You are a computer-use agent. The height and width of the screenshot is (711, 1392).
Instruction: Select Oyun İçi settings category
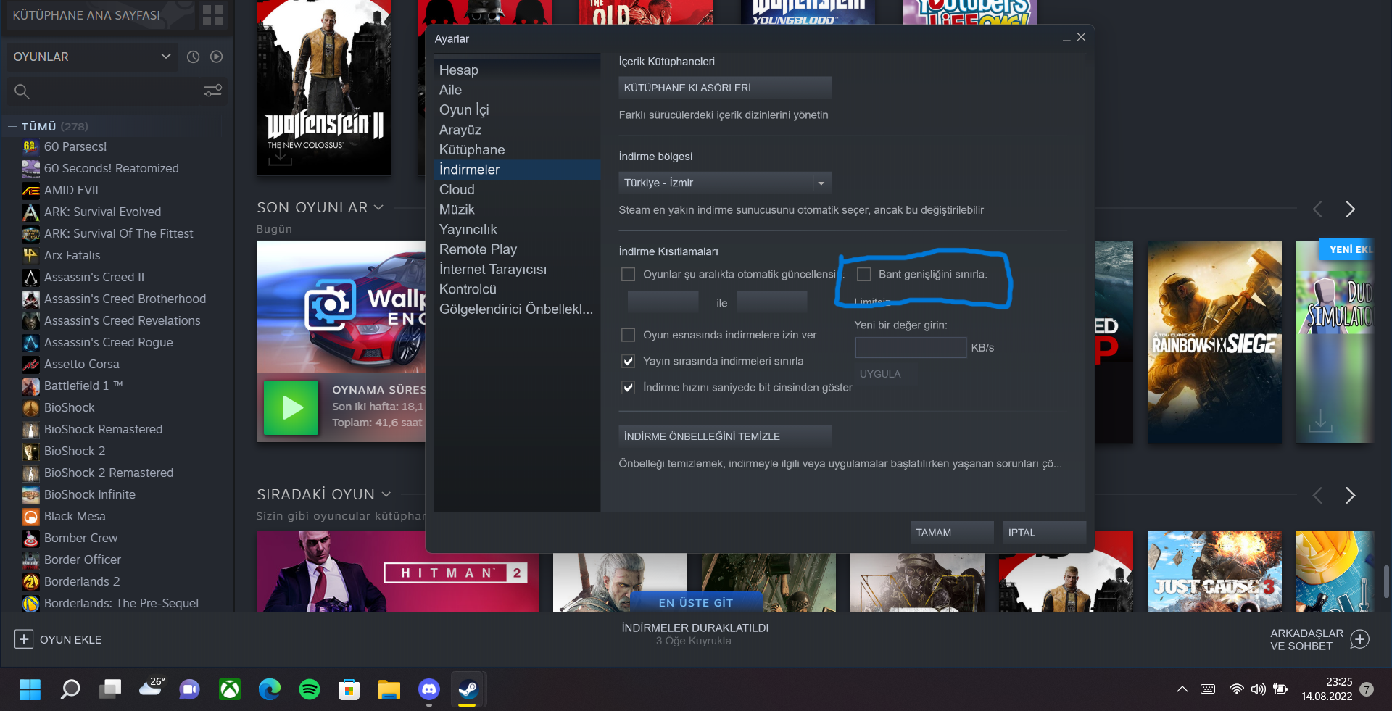pos(517,110)
